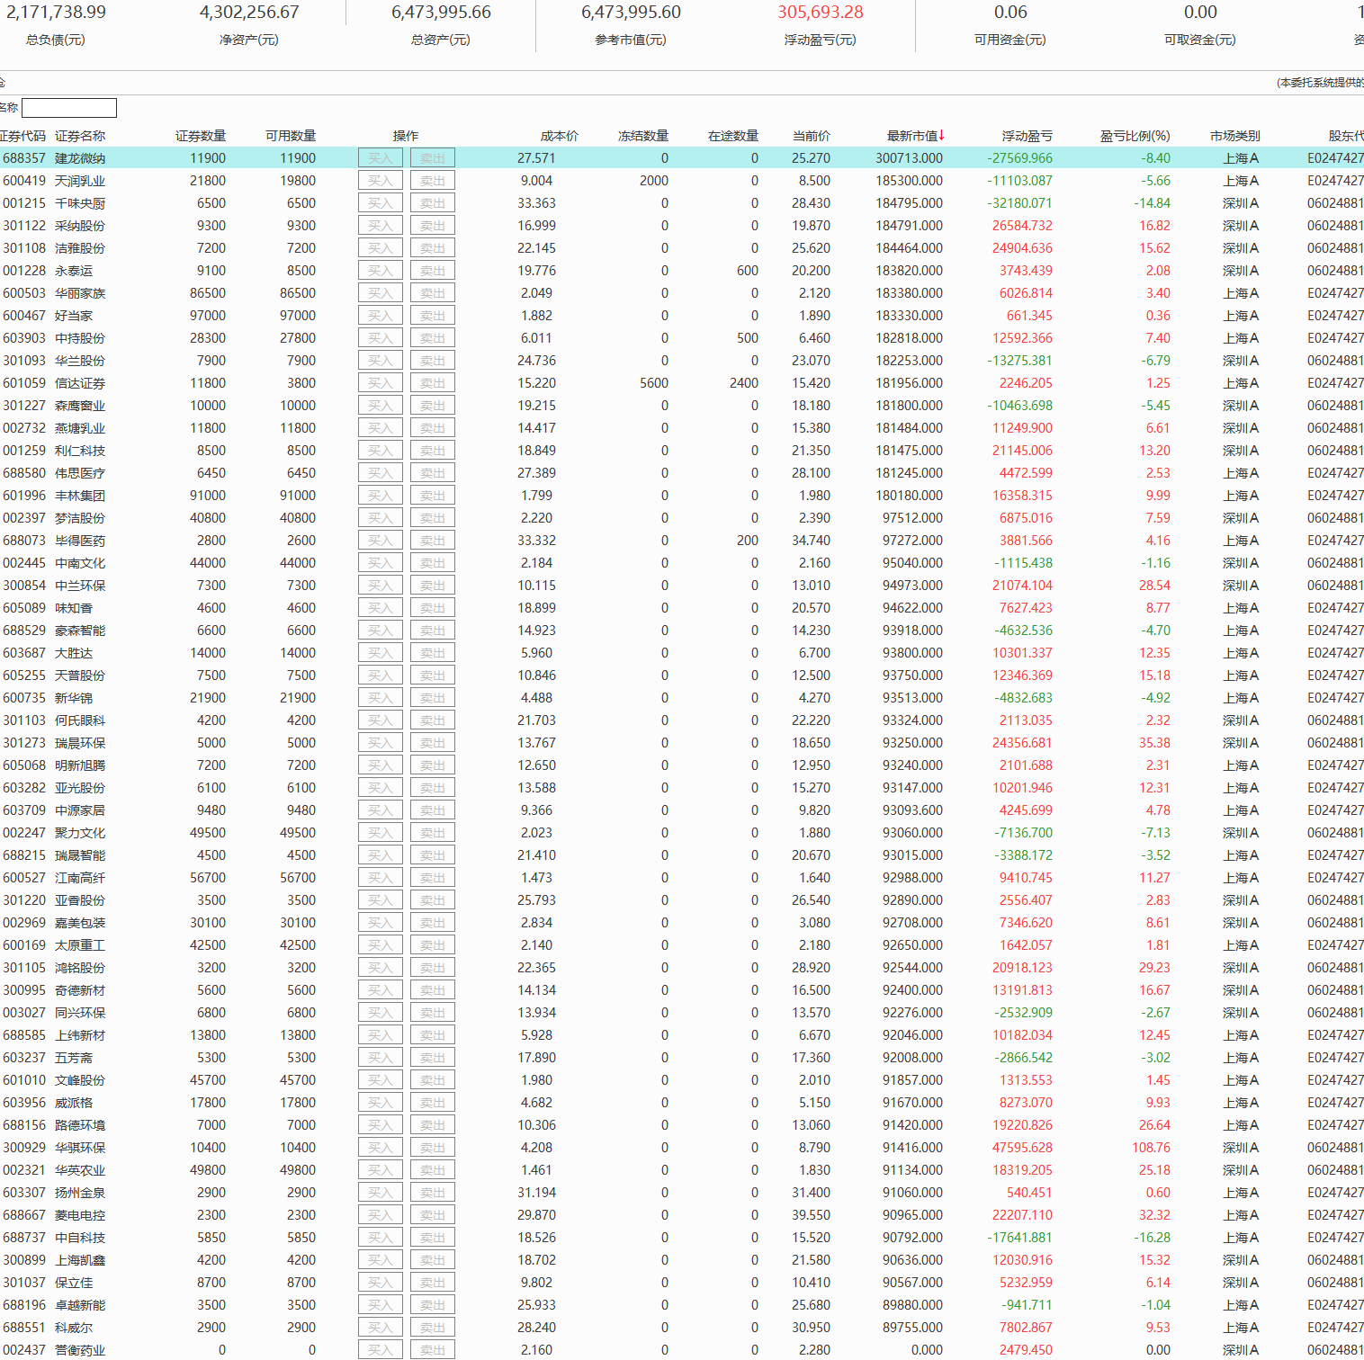Click 卖出 button for 卓越新能
The image size is (1364, 1360).
pos(433,1305)
